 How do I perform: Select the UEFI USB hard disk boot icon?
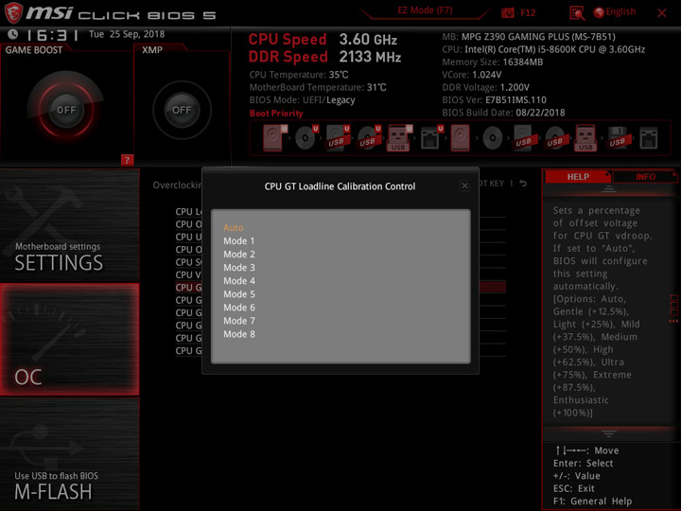[x=338, y=138]
